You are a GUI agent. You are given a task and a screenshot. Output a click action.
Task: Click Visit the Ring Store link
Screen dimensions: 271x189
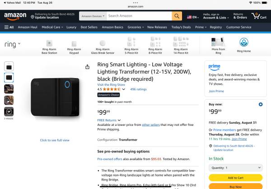(111, 84)
